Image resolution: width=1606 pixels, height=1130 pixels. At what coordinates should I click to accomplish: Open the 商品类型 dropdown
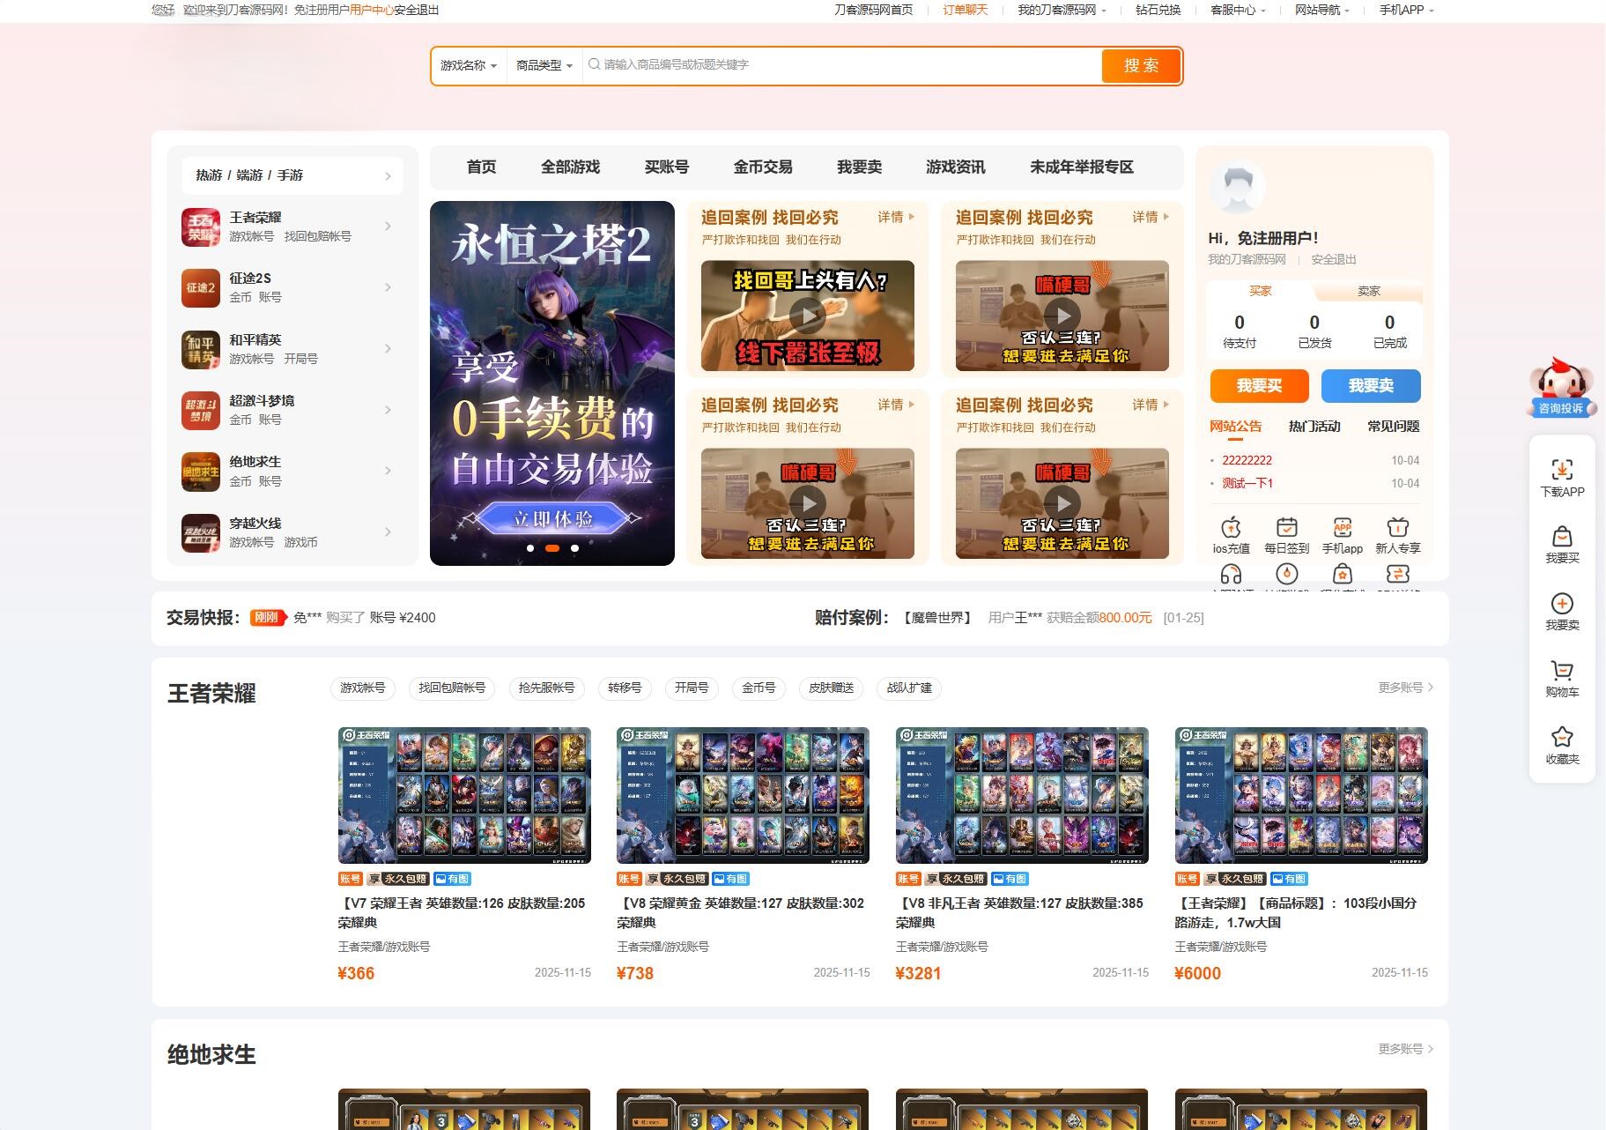[544, 64]
